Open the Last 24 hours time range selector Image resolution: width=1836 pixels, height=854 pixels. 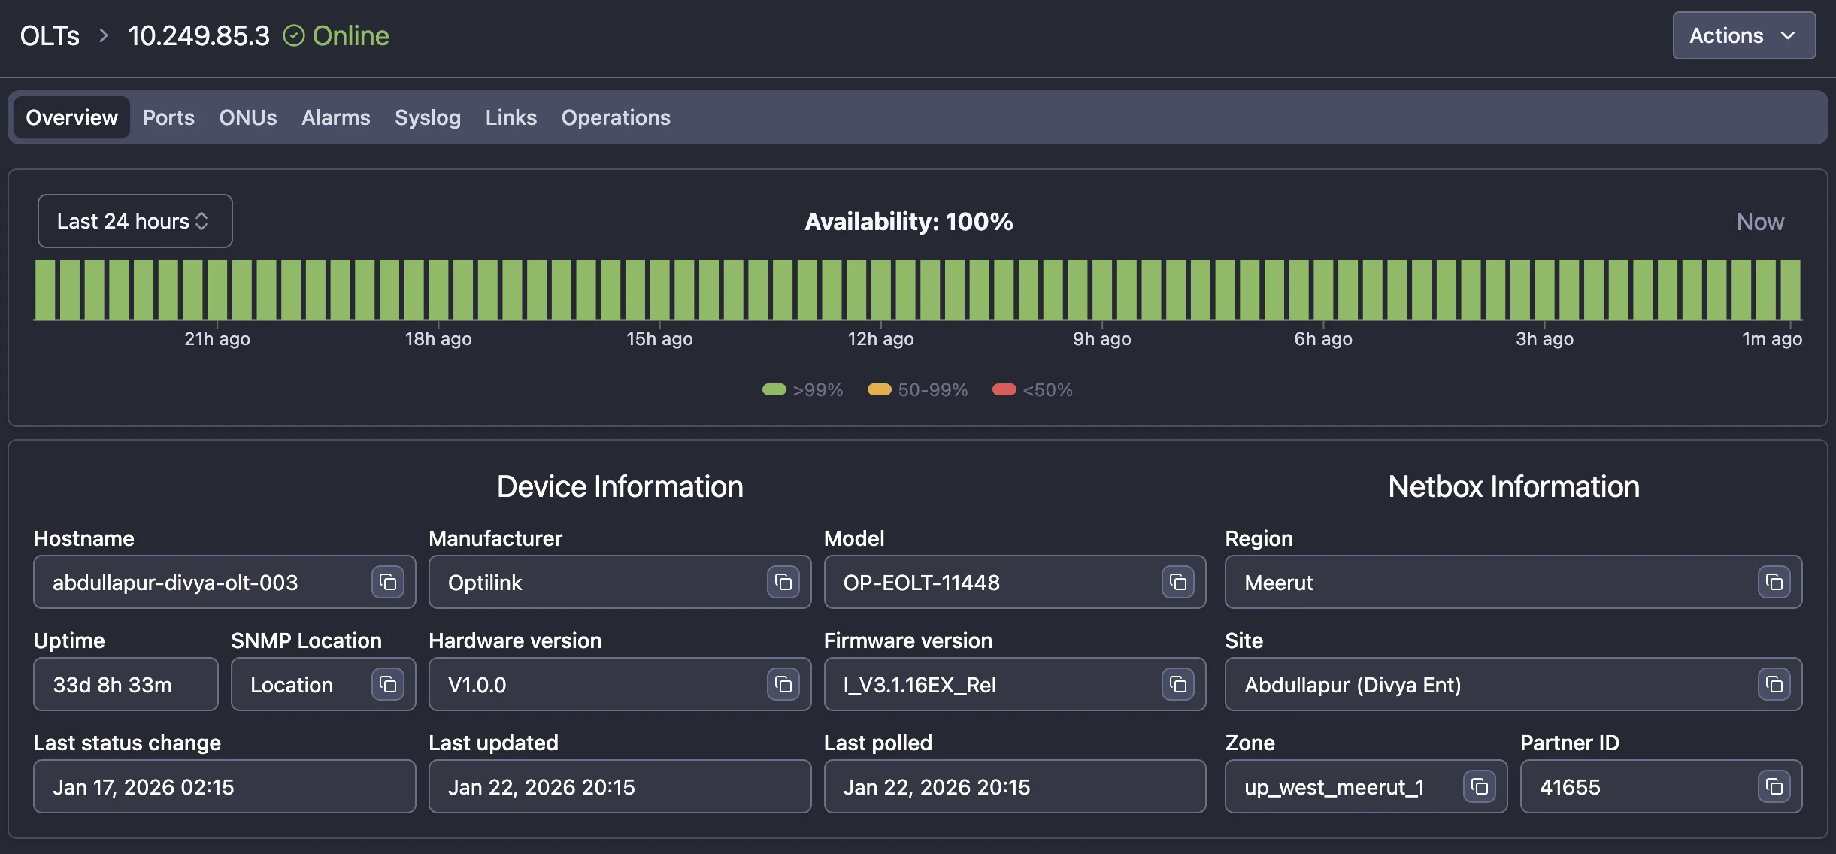tap(135, 220)
